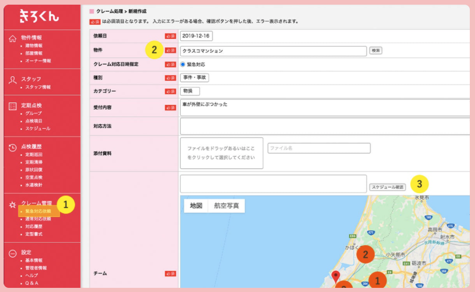Click the red location pin on map
Screen dimensions: 475x292
[335, 276]
